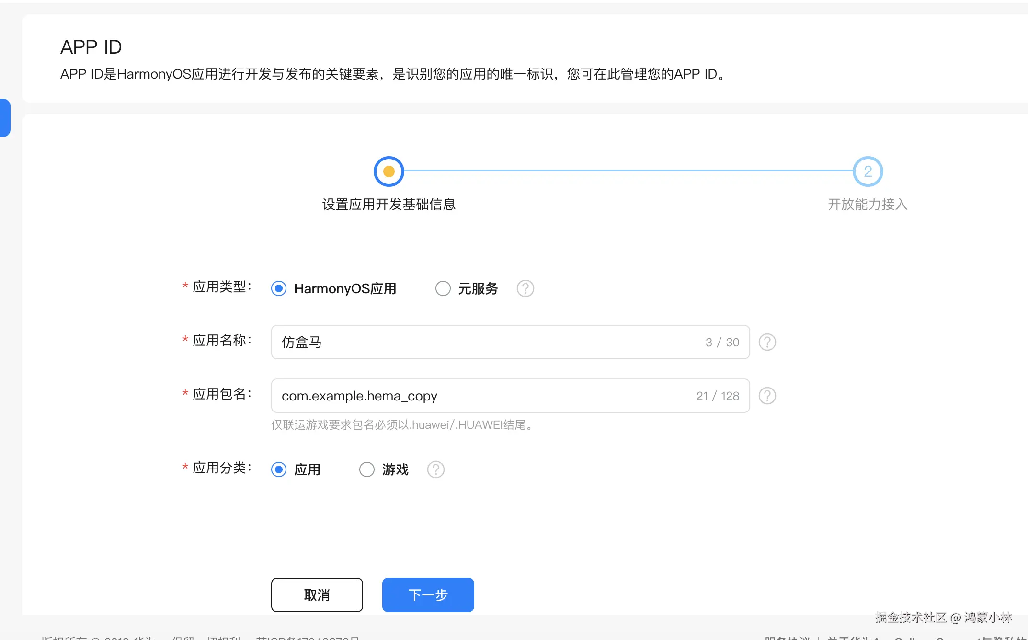Jump to the 开放能力接入 step label
Screen dimensions: 1028x640
(867, 205)
